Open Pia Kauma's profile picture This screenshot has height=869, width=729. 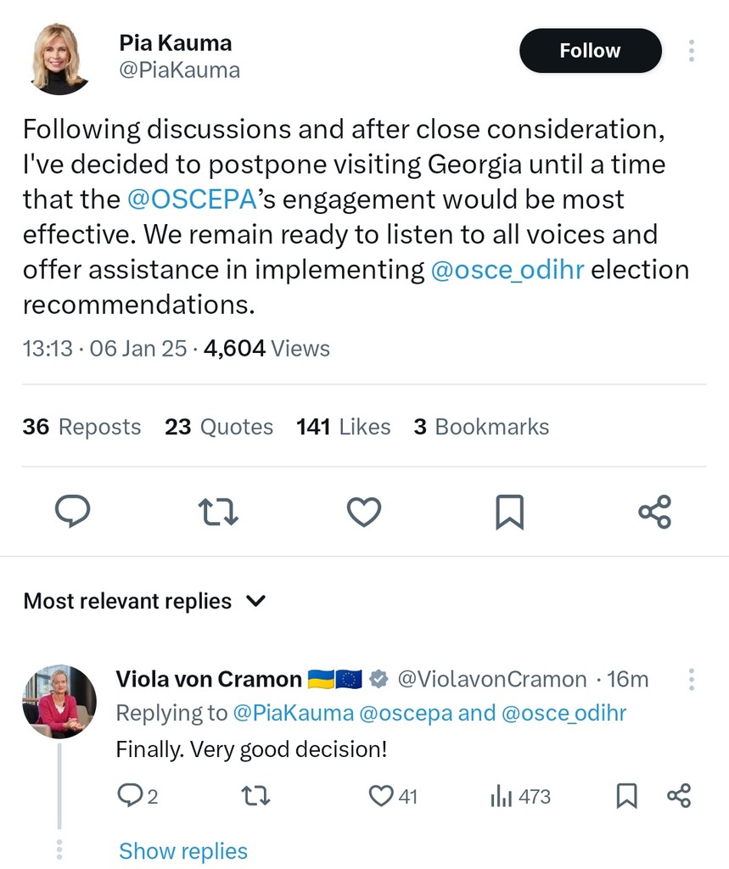59,57
